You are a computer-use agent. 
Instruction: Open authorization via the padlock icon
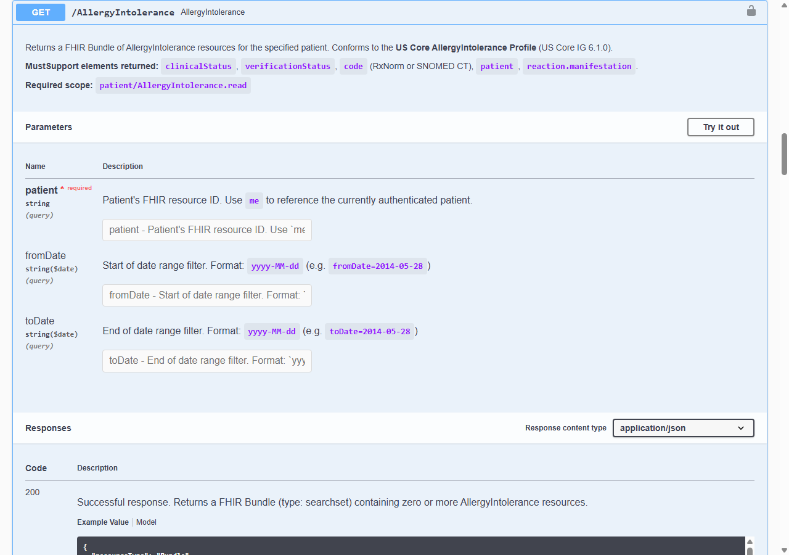pos(751,10)
